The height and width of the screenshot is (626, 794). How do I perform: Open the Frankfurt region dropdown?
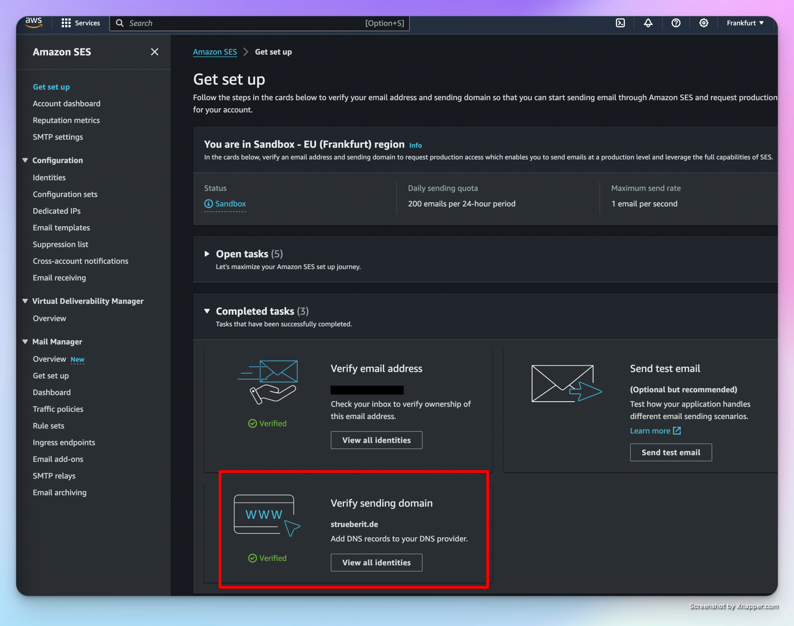click(745, 23)
